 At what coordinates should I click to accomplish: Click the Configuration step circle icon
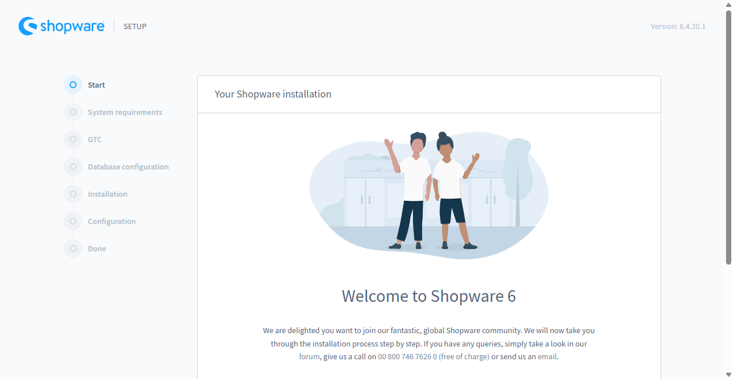73,221
